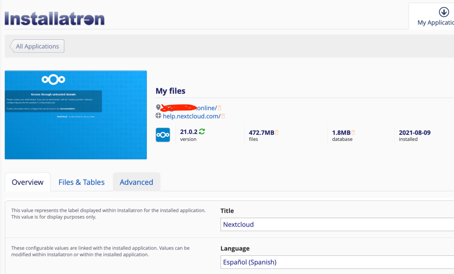454x274 pixels.
Task: Open the help.nextcloud.com link
Action: [191, 116]
